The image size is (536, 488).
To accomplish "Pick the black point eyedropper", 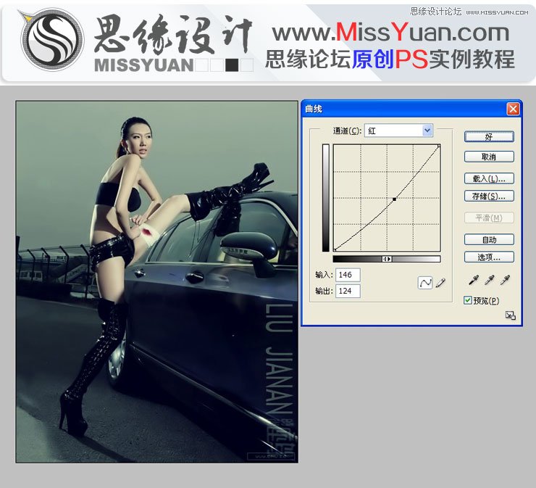I will click(x=474, y=280).
